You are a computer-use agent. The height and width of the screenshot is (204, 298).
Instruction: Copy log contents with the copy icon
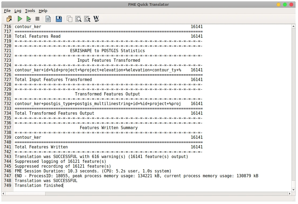[x=69, y=19]
